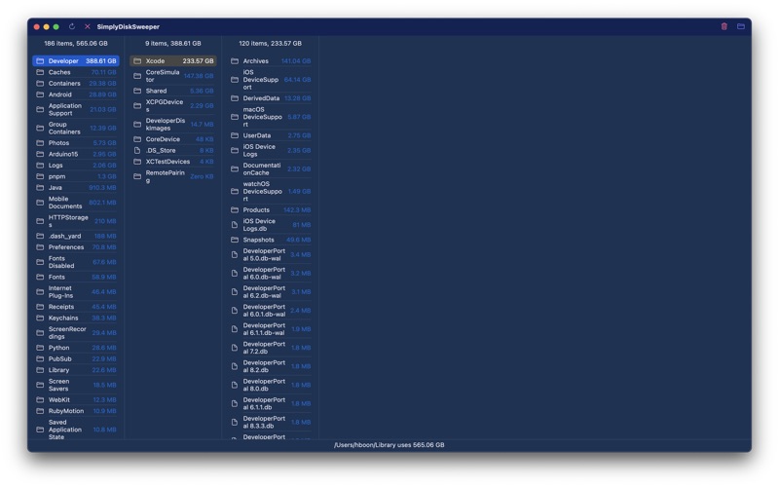The image size is (779, 487).
Task: Select the Group Containers folder
Action: point(76,128)
